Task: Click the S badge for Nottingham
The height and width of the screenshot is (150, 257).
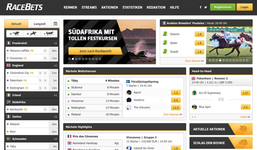Action: point(40,88)
